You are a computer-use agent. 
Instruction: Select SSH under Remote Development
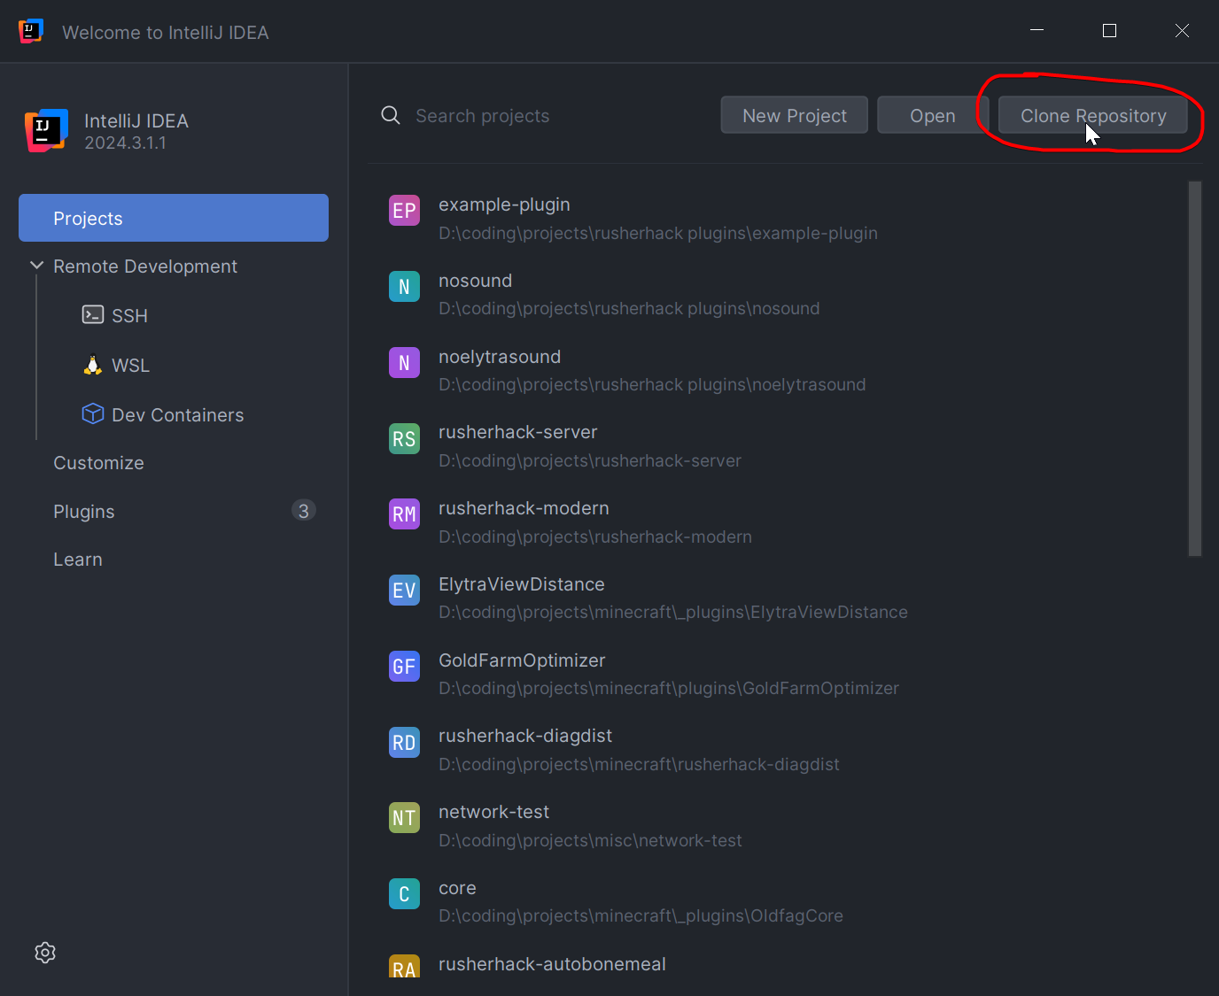129,316
